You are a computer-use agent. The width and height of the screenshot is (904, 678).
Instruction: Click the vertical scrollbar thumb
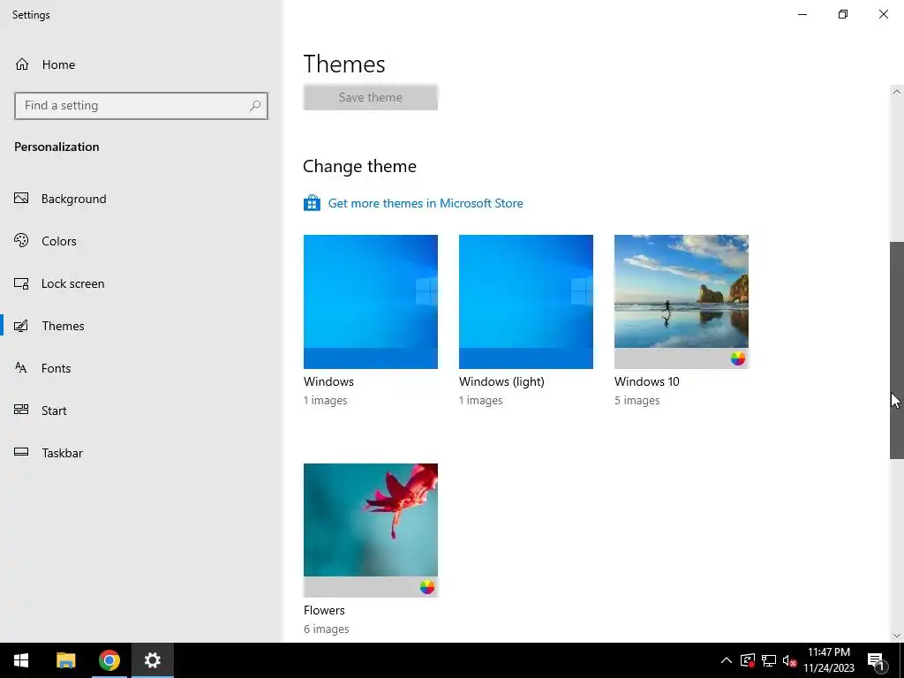pos(897,350)
